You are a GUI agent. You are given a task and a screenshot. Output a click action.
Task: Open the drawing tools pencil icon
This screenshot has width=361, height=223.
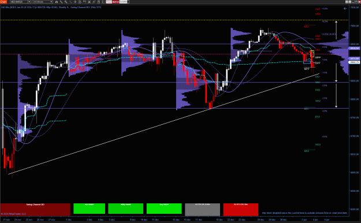pyautogui.click(x=61, y=2)
